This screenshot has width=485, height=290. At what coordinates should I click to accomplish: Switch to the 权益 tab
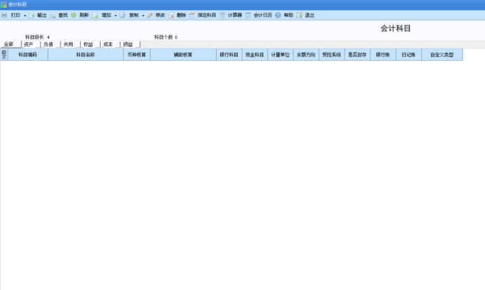[90, 44]
